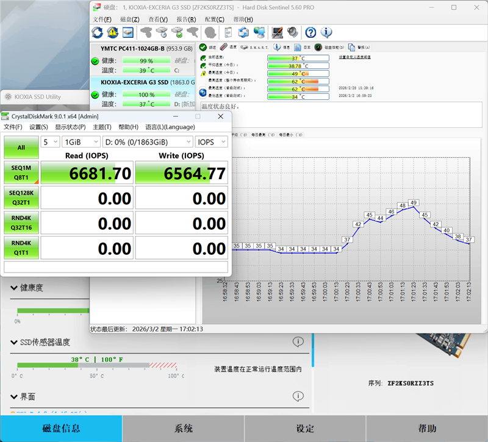Open the test count dropdown showing 5

pyautogui.click(x=50, y=141)
